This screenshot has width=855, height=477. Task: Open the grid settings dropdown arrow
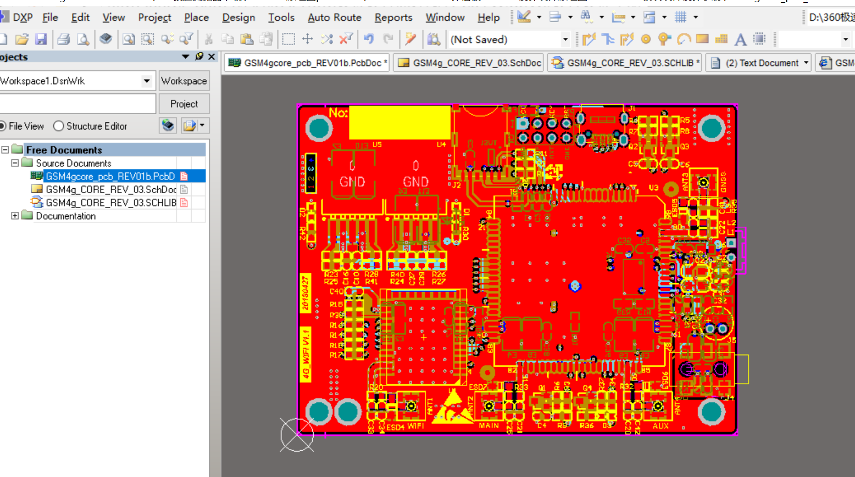(x=696, y=17)
